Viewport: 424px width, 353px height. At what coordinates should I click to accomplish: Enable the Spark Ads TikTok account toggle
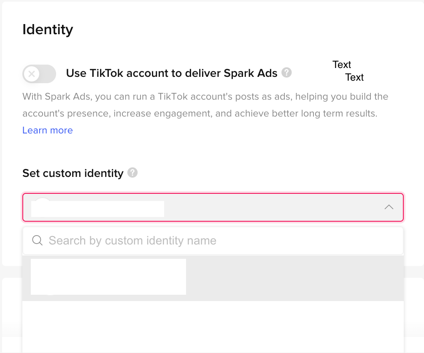[39, 73]
